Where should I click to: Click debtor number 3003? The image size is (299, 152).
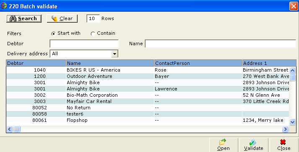pos(40,101)
